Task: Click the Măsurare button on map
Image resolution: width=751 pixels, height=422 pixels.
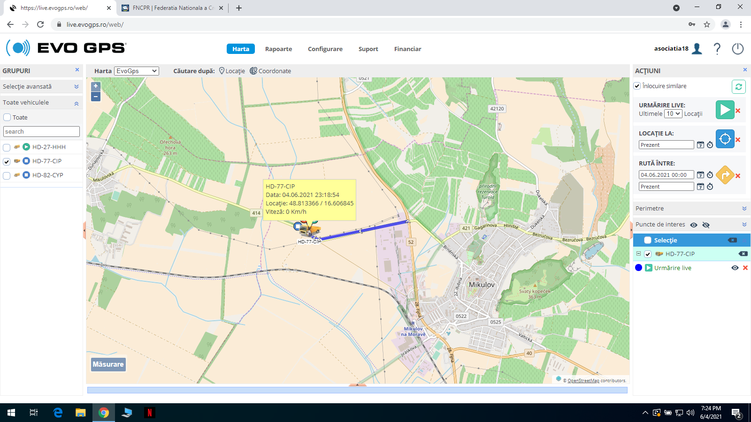Action: [x=108, y=364]
